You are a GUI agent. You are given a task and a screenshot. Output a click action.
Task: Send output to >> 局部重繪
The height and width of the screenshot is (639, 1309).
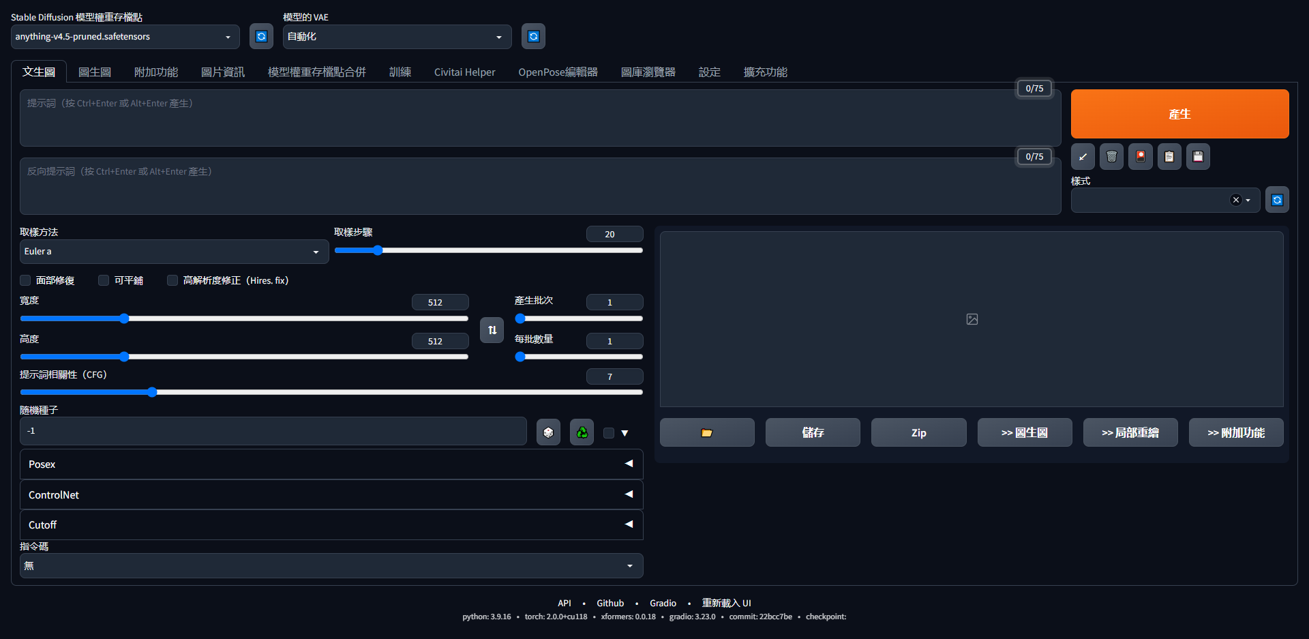tap(1130, 432)
